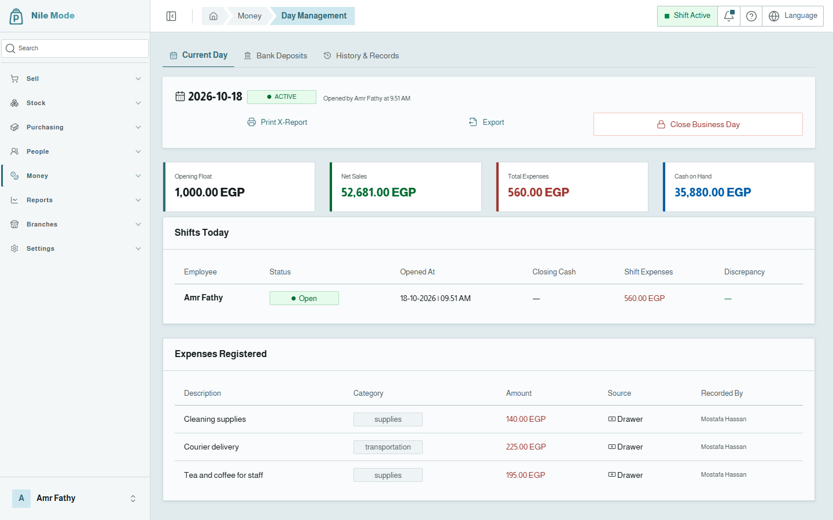Expand the People menu chevron
Viewport: 833px width, 520px height.
pyautogui.click(x=138, y=151)
